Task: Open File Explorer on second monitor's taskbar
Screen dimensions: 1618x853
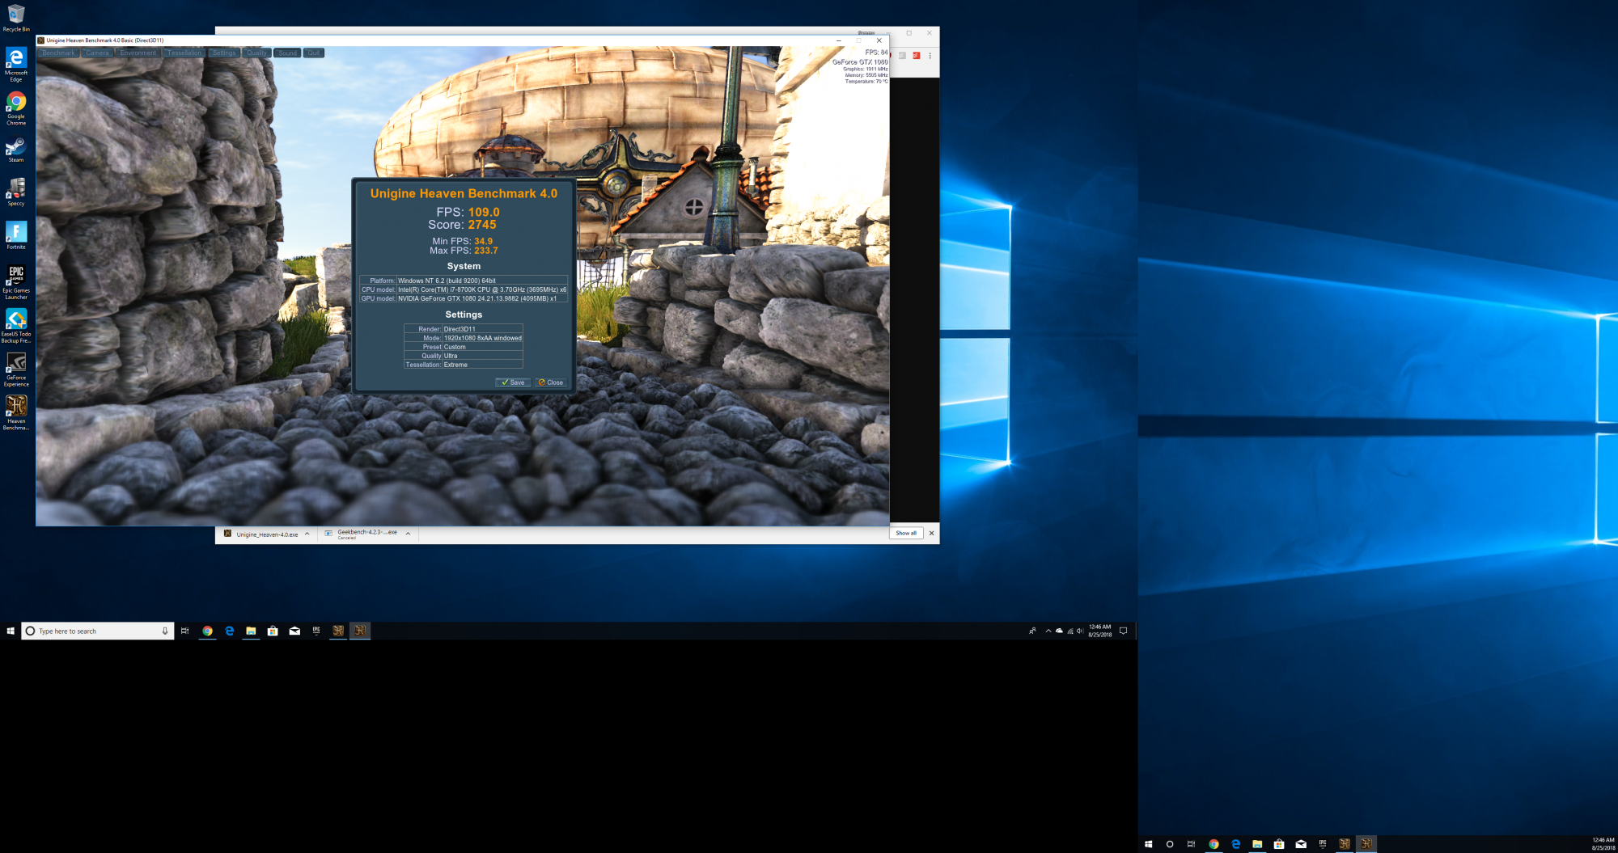Action: [x=1257, y=844]
